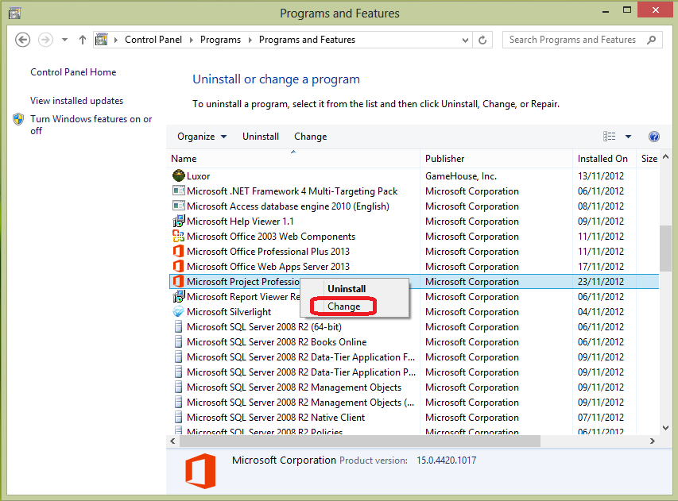Open the window system menu icon
This screenshot has height=501, width=678.
coord(14,13)
